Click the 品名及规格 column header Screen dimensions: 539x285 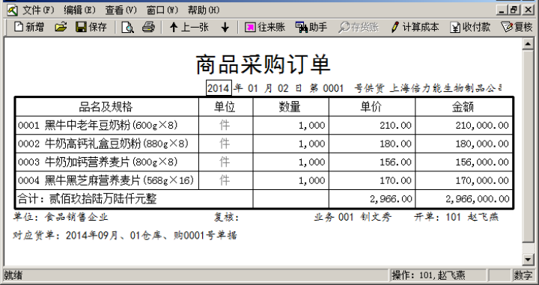pyautogui.click(x=107, y=107)
